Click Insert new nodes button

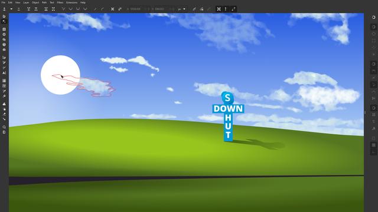(x=4, y=9)
